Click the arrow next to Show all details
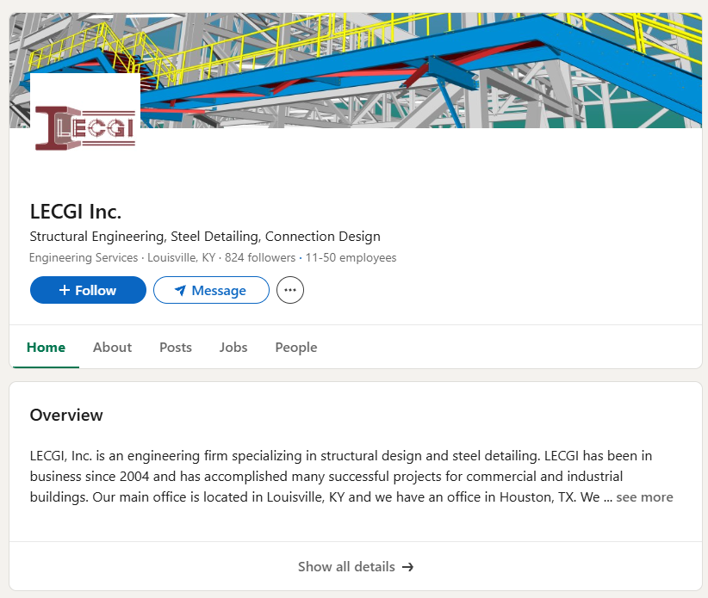Viewport: 708px width, 598px height. coord(407,567)
